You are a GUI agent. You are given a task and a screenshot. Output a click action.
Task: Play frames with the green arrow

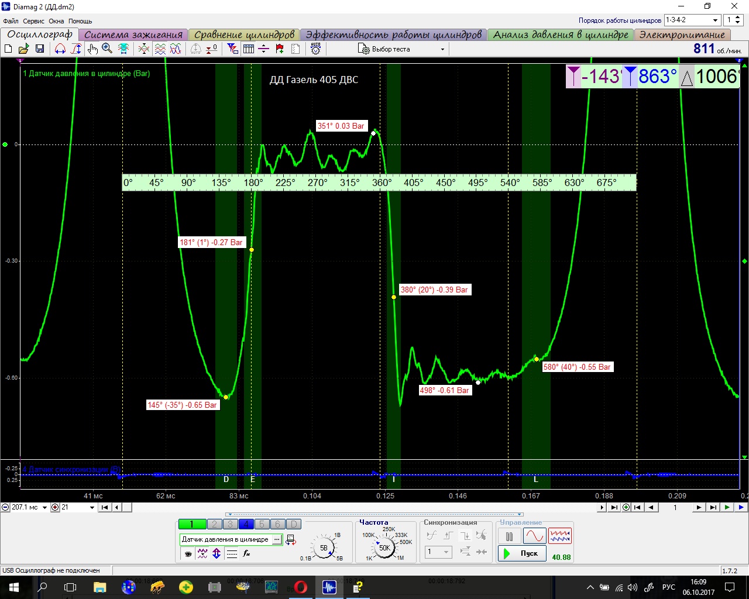[x=727, y=507]
